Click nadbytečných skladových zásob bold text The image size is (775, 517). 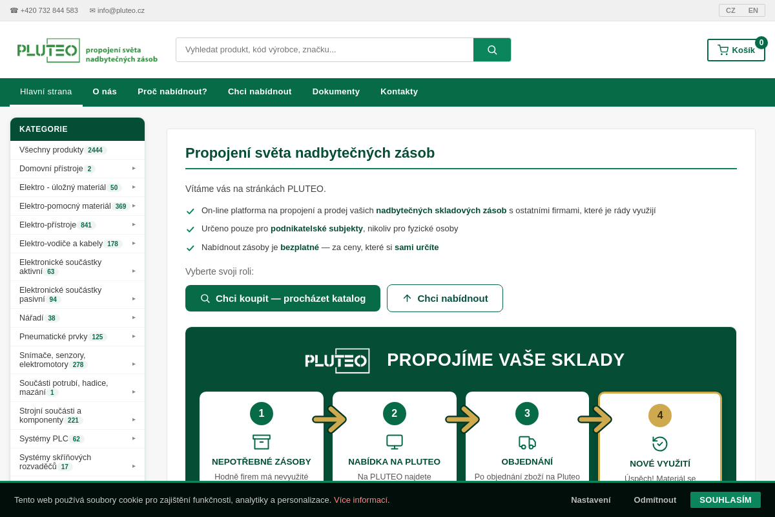coord(441,210)
